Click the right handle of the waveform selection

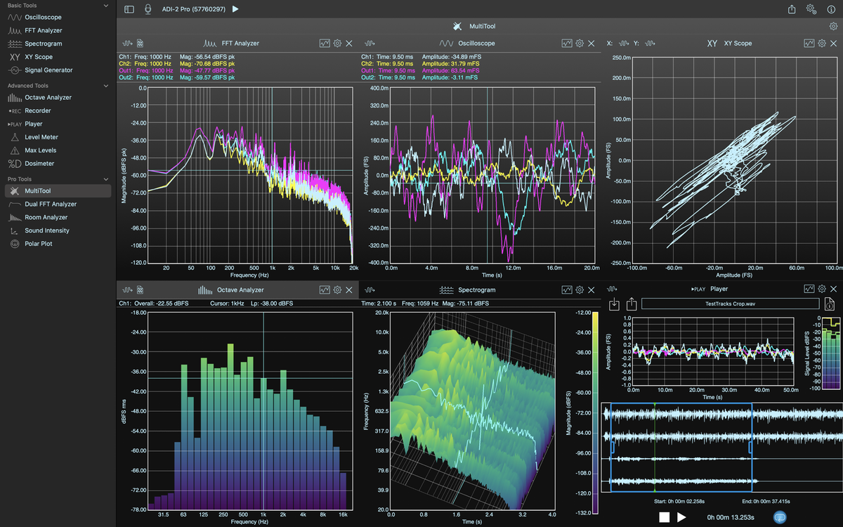(x=751, y=447)
